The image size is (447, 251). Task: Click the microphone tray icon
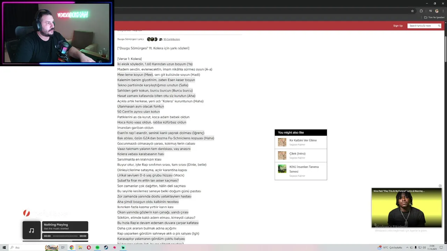coord(415,248)
